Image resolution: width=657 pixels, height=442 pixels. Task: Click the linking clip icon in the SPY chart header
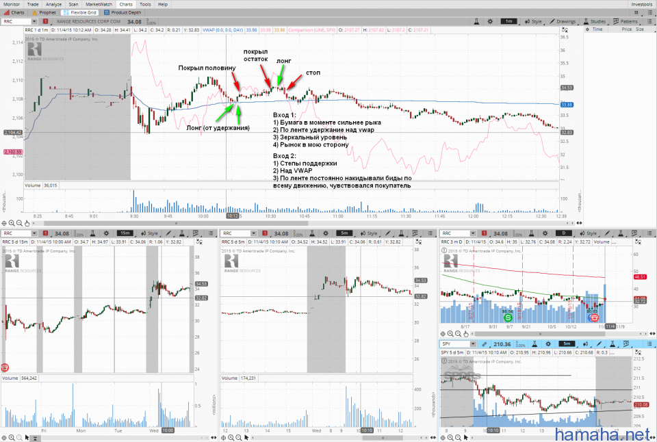point(485,344)
